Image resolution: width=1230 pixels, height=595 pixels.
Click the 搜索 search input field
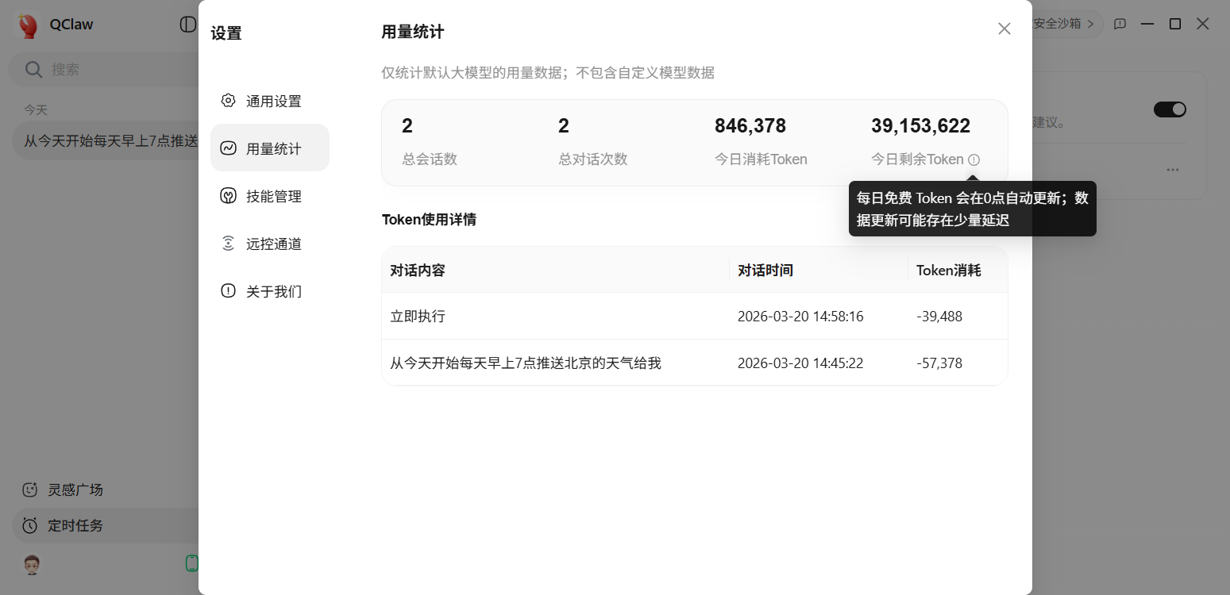[103, 70]
